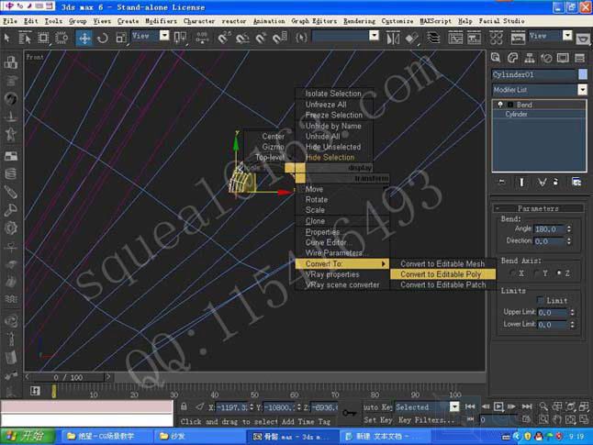
Task: Click Configure Modifier Sets icon
Action: [x=576, y=183]
